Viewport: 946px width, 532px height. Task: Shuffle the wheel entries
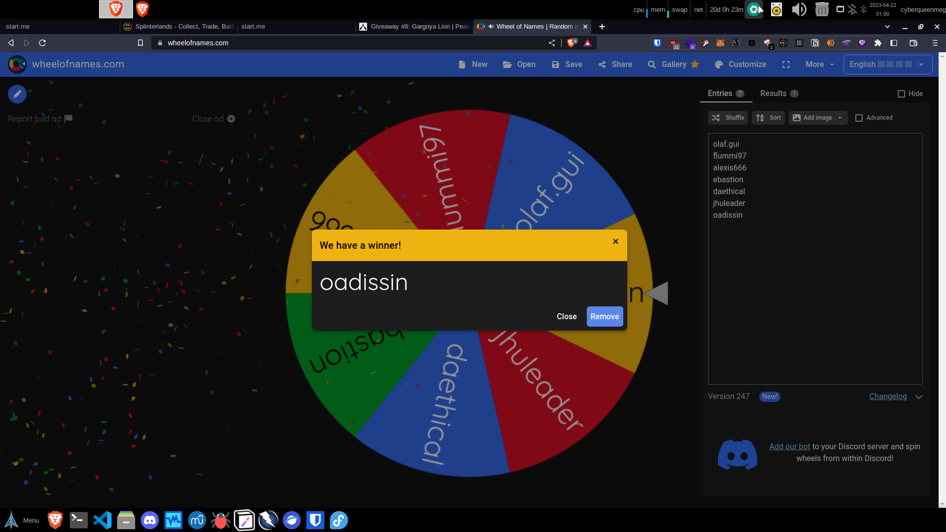[728, 118]
